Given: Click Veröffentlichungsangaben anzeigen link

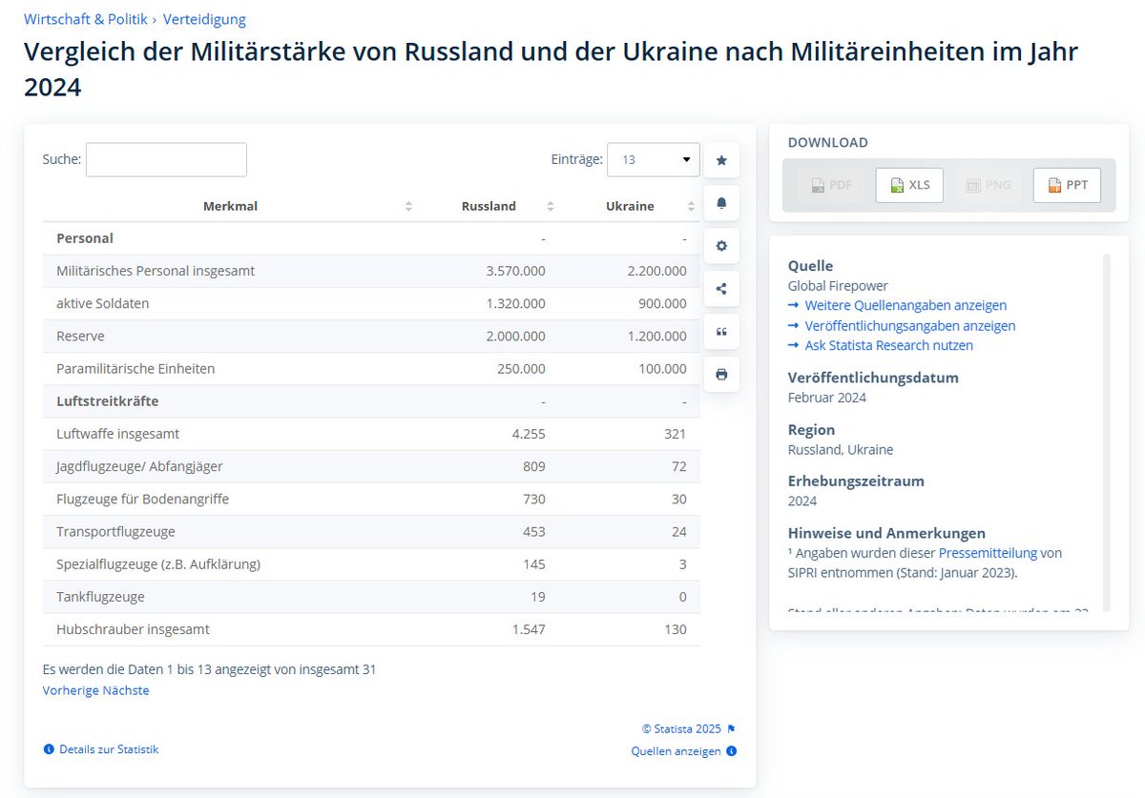Looking at the screenshot, I should click(910, 325).
